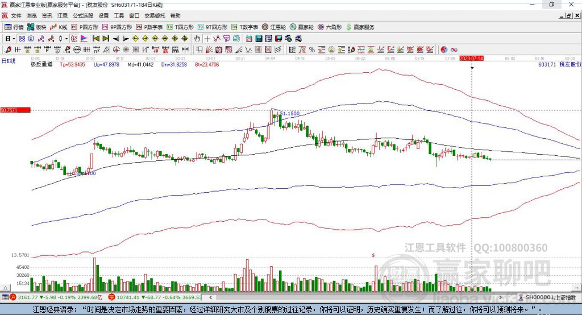Click the yin-yang symbol icon

[444, 49]
